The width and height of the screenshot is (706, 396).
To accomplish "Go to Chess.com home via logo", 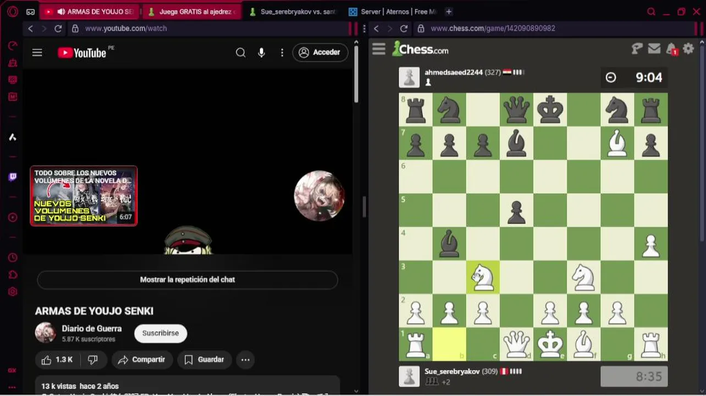I will click(421, 50).
